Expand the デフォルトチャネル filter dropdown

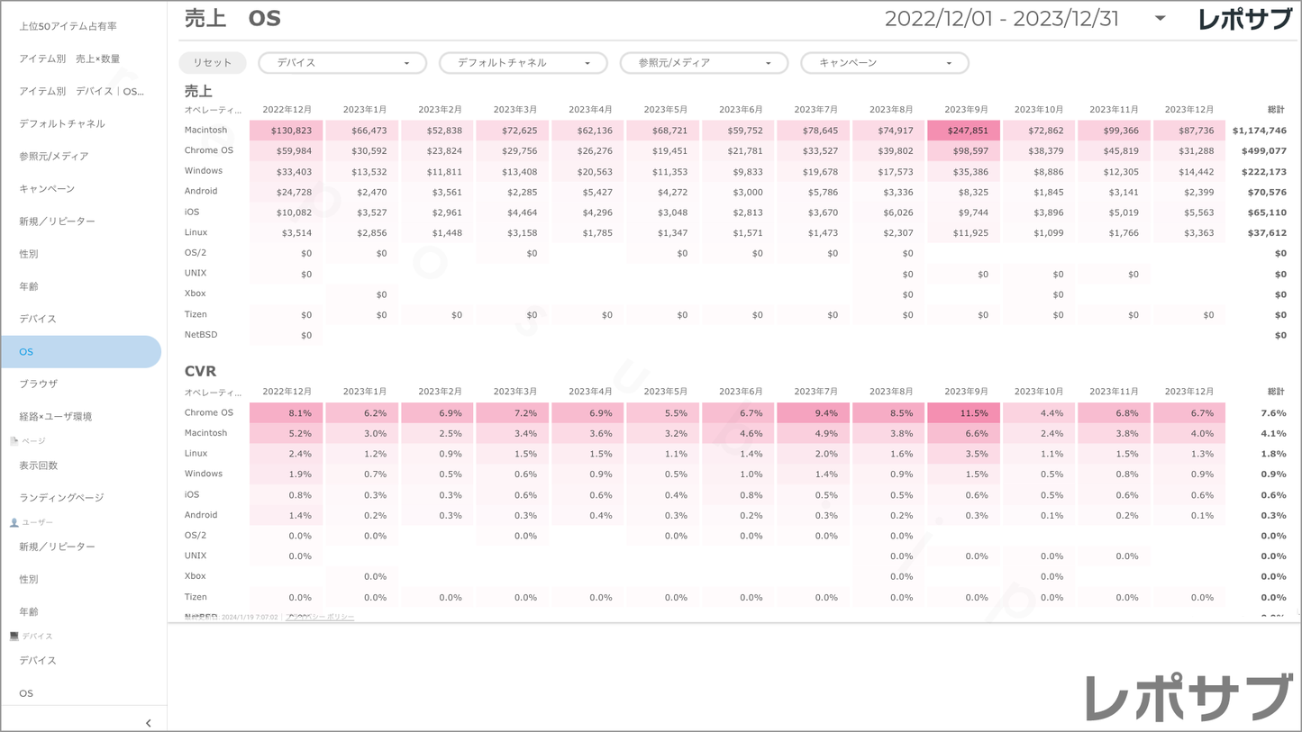click(x=523, y=63)
